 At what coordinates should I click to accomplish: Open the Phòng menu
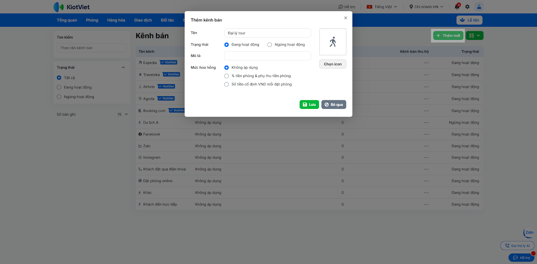(92, 20)
